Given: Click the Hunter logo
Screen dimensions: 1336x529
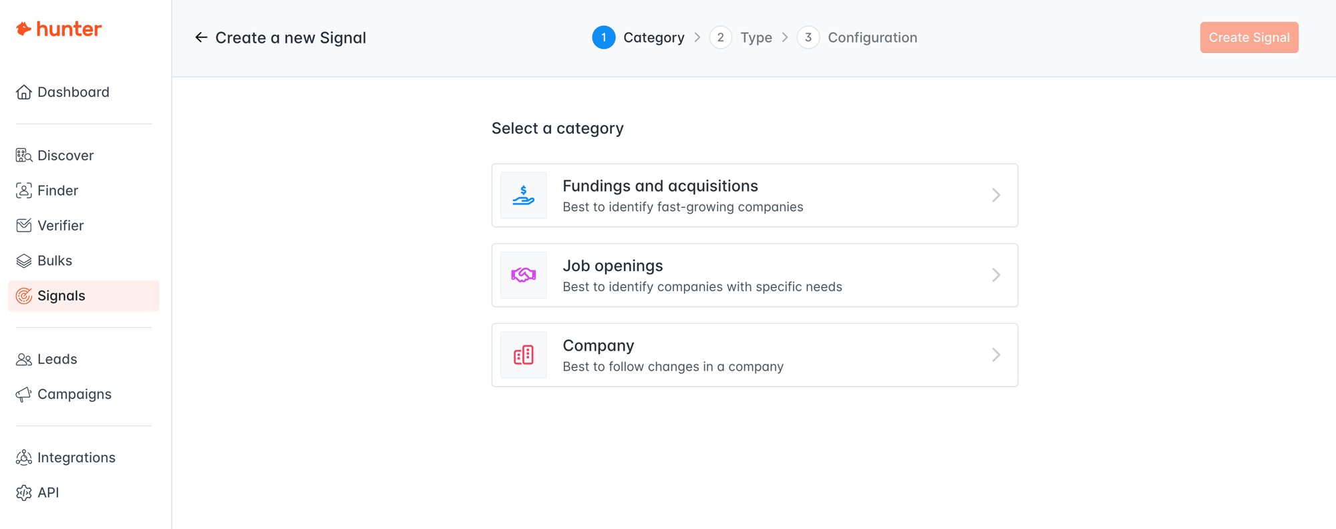Looking at the screenshot, I should [x=59, y=29].
